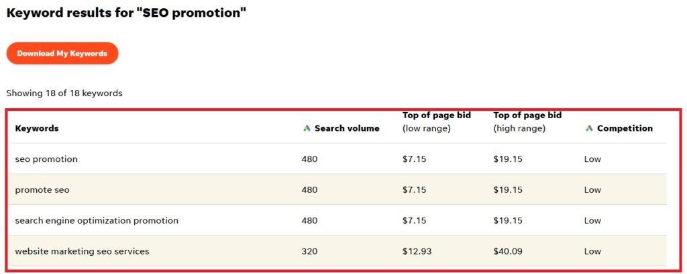Select the "promote seo" keyword row
This screenshot has width=687, height=274.
point(42,190)
